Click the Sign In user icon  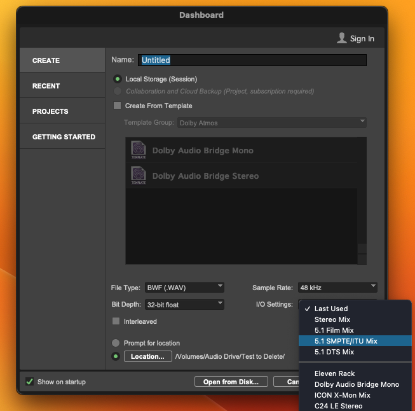point(342,38)
